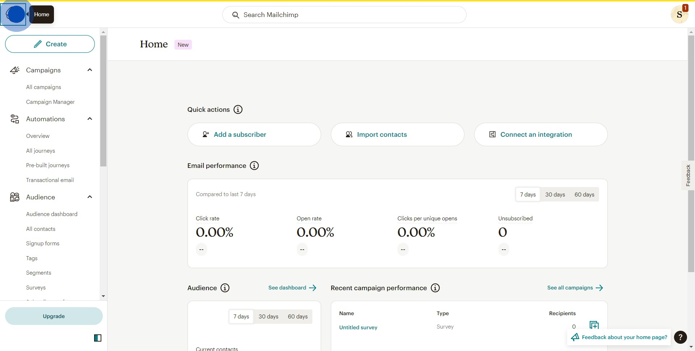Collapse the Audience sidebar section
Screen dimensions: 695x351
(x=90, y=197)
